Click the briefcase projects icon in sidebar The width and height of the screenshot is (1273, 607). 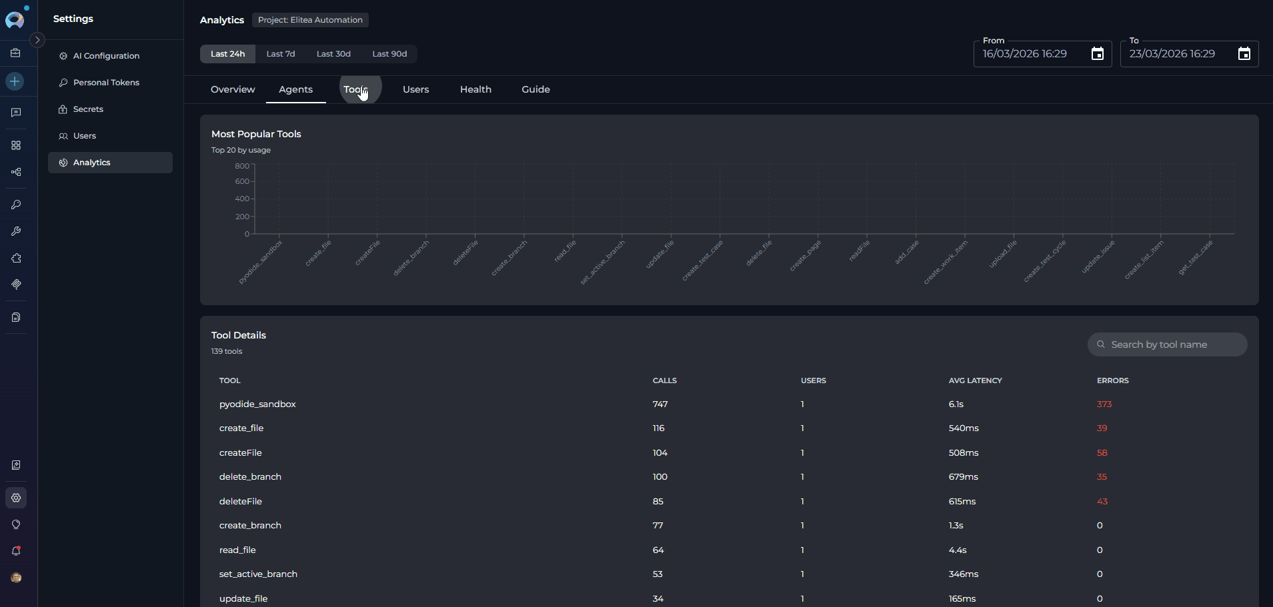pos(16,53)
